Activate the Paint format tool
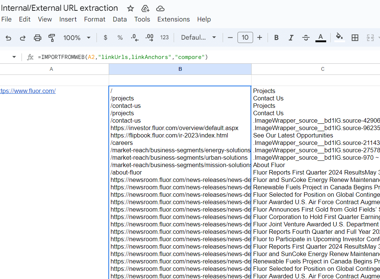The height and width of the screenshot is (279, 380). tap(52, 37)
